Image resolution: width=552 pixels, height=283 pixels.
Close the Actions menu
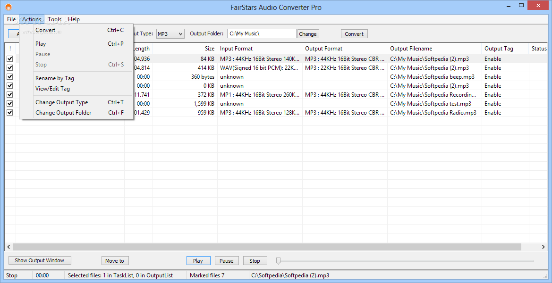click(x=32, y=19)
